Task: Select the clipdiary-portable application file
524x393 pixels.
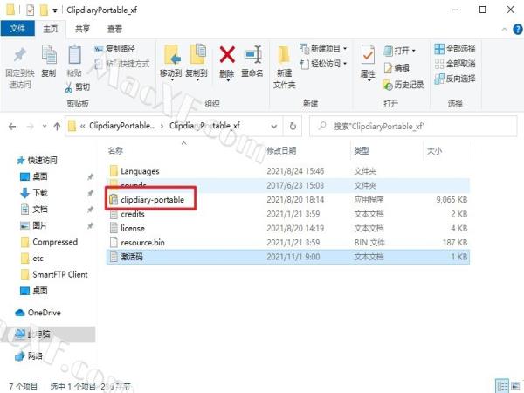Action: (288, 200)
